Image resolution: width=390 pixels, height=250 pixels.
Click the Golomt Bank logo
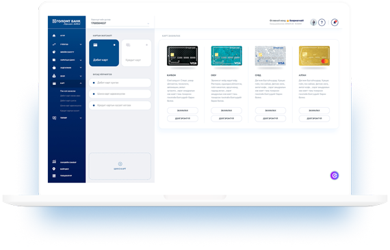pos(66,22)
